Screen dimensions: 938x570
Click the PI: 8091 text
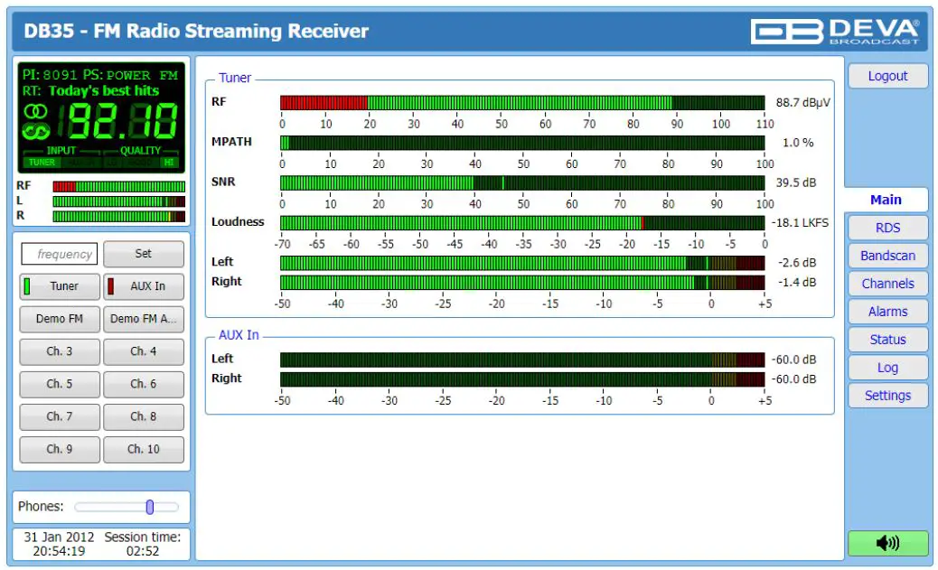pyautogui.click(x=51, y=75)
